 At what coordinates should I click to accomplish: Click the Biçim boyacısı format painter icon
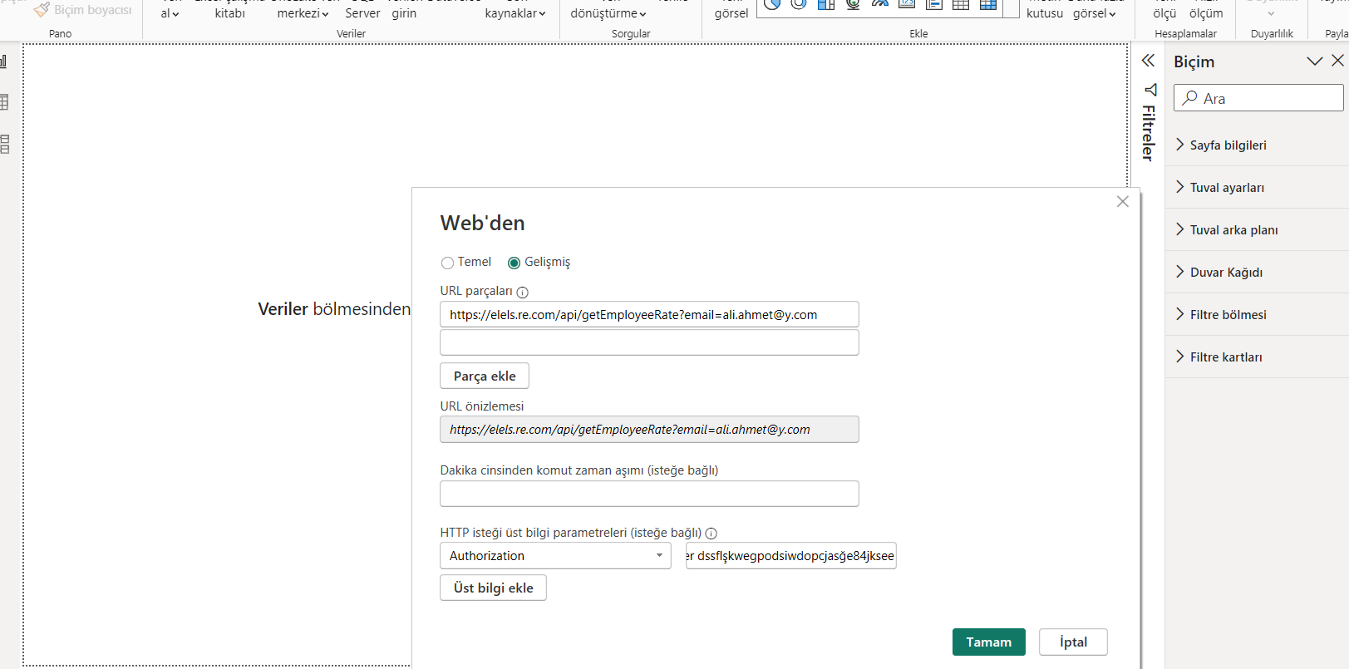coord(42,9)
